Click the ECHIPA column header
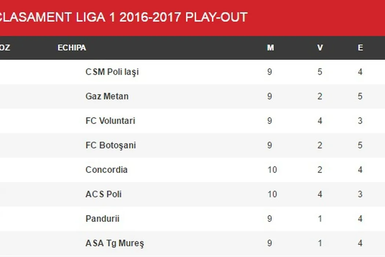This screenshot has width=385, height=257. (x=72, y=48)
